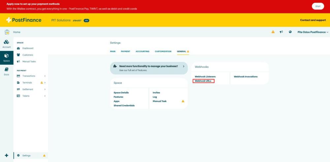Expand the Transactions submenu arrow
The width and height of the screenshot is (330, 162).
point(45,76)
